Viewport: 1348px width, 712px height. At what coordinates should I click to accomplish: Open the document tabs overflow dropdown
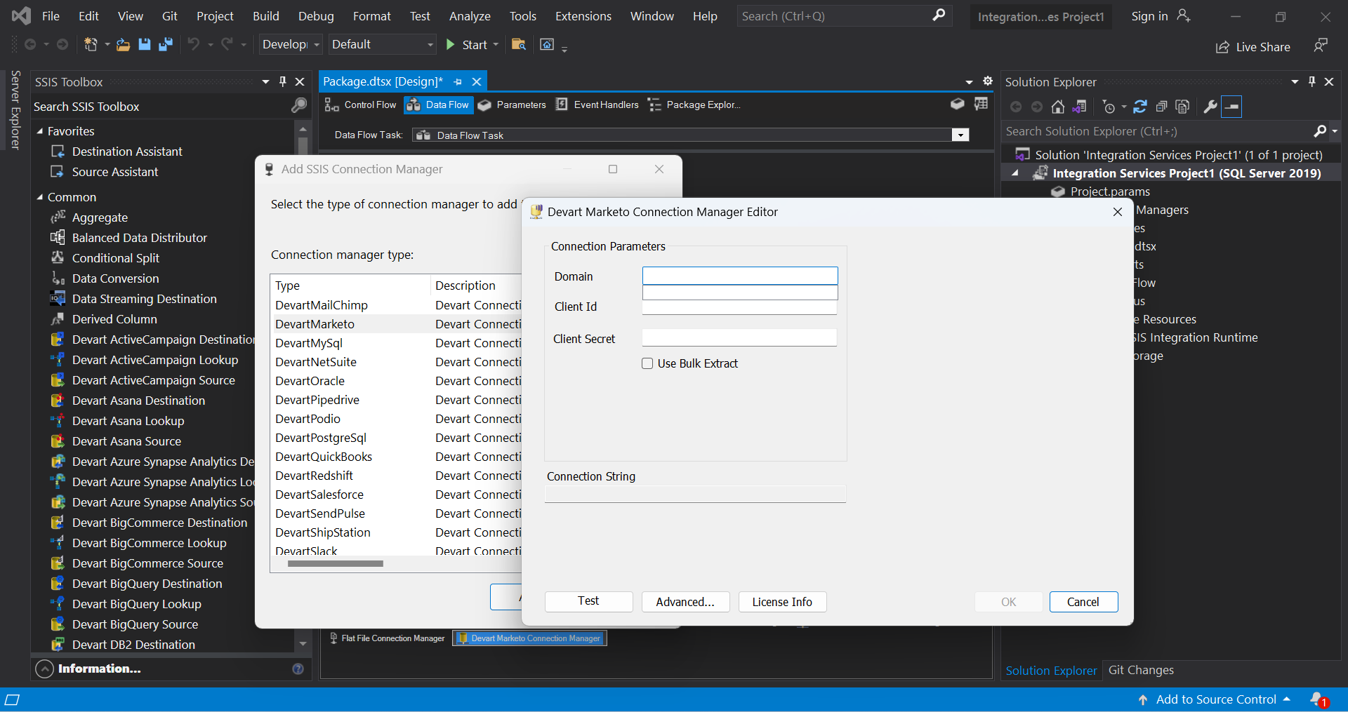coord(969,81)
